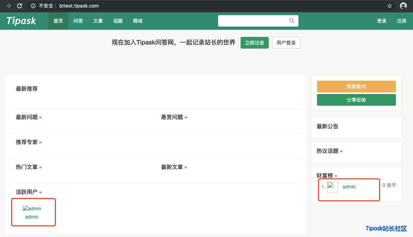Open browser profile avatar icon
Screen dimensions: 413x237
coord(403,6)
